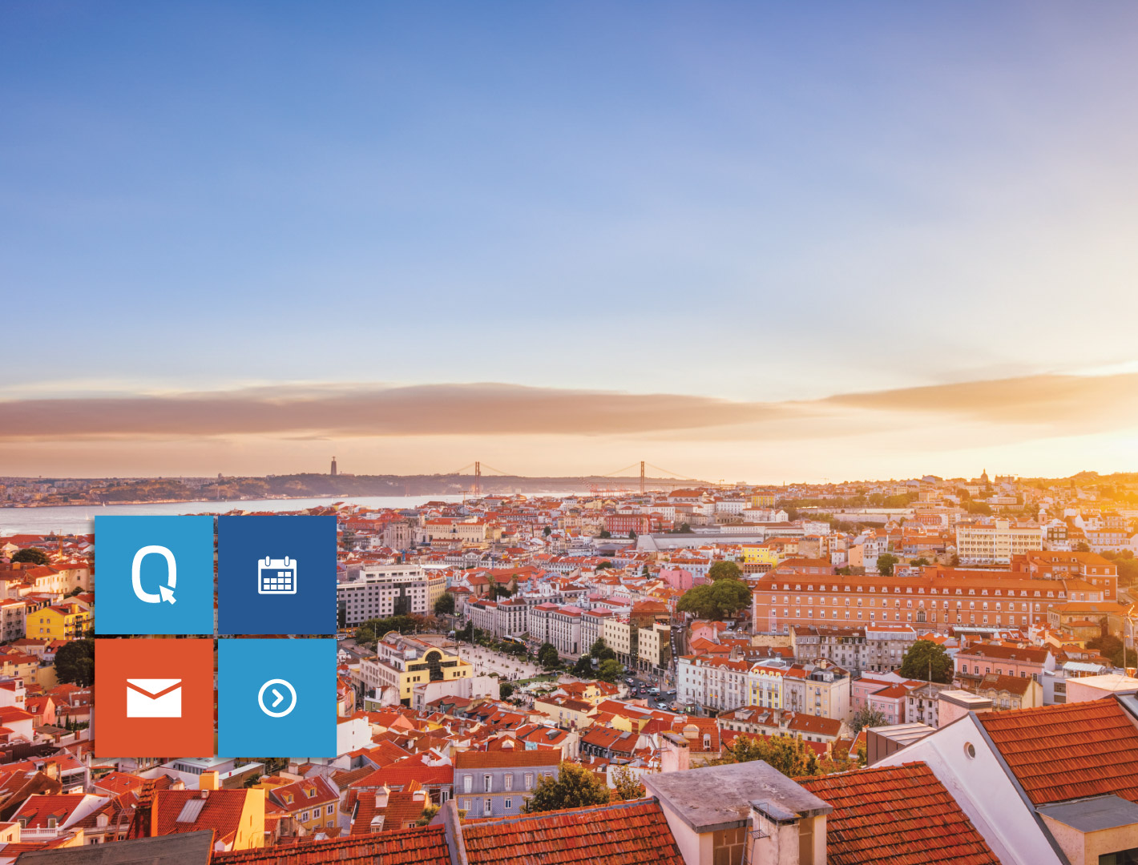Click the empty blue sky area
Image resolution: width=1138 pixels, height=865 pixels.
click(x=561, y=160)
